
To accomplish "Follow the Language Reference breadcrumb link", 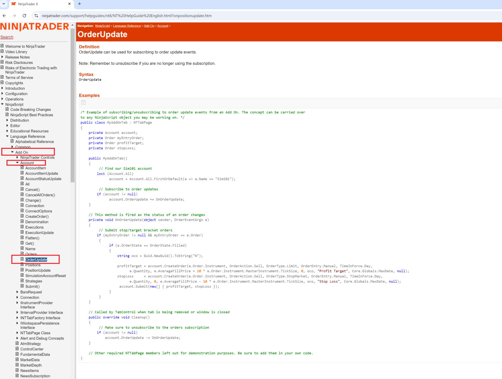I will click(x=127, y=26).
